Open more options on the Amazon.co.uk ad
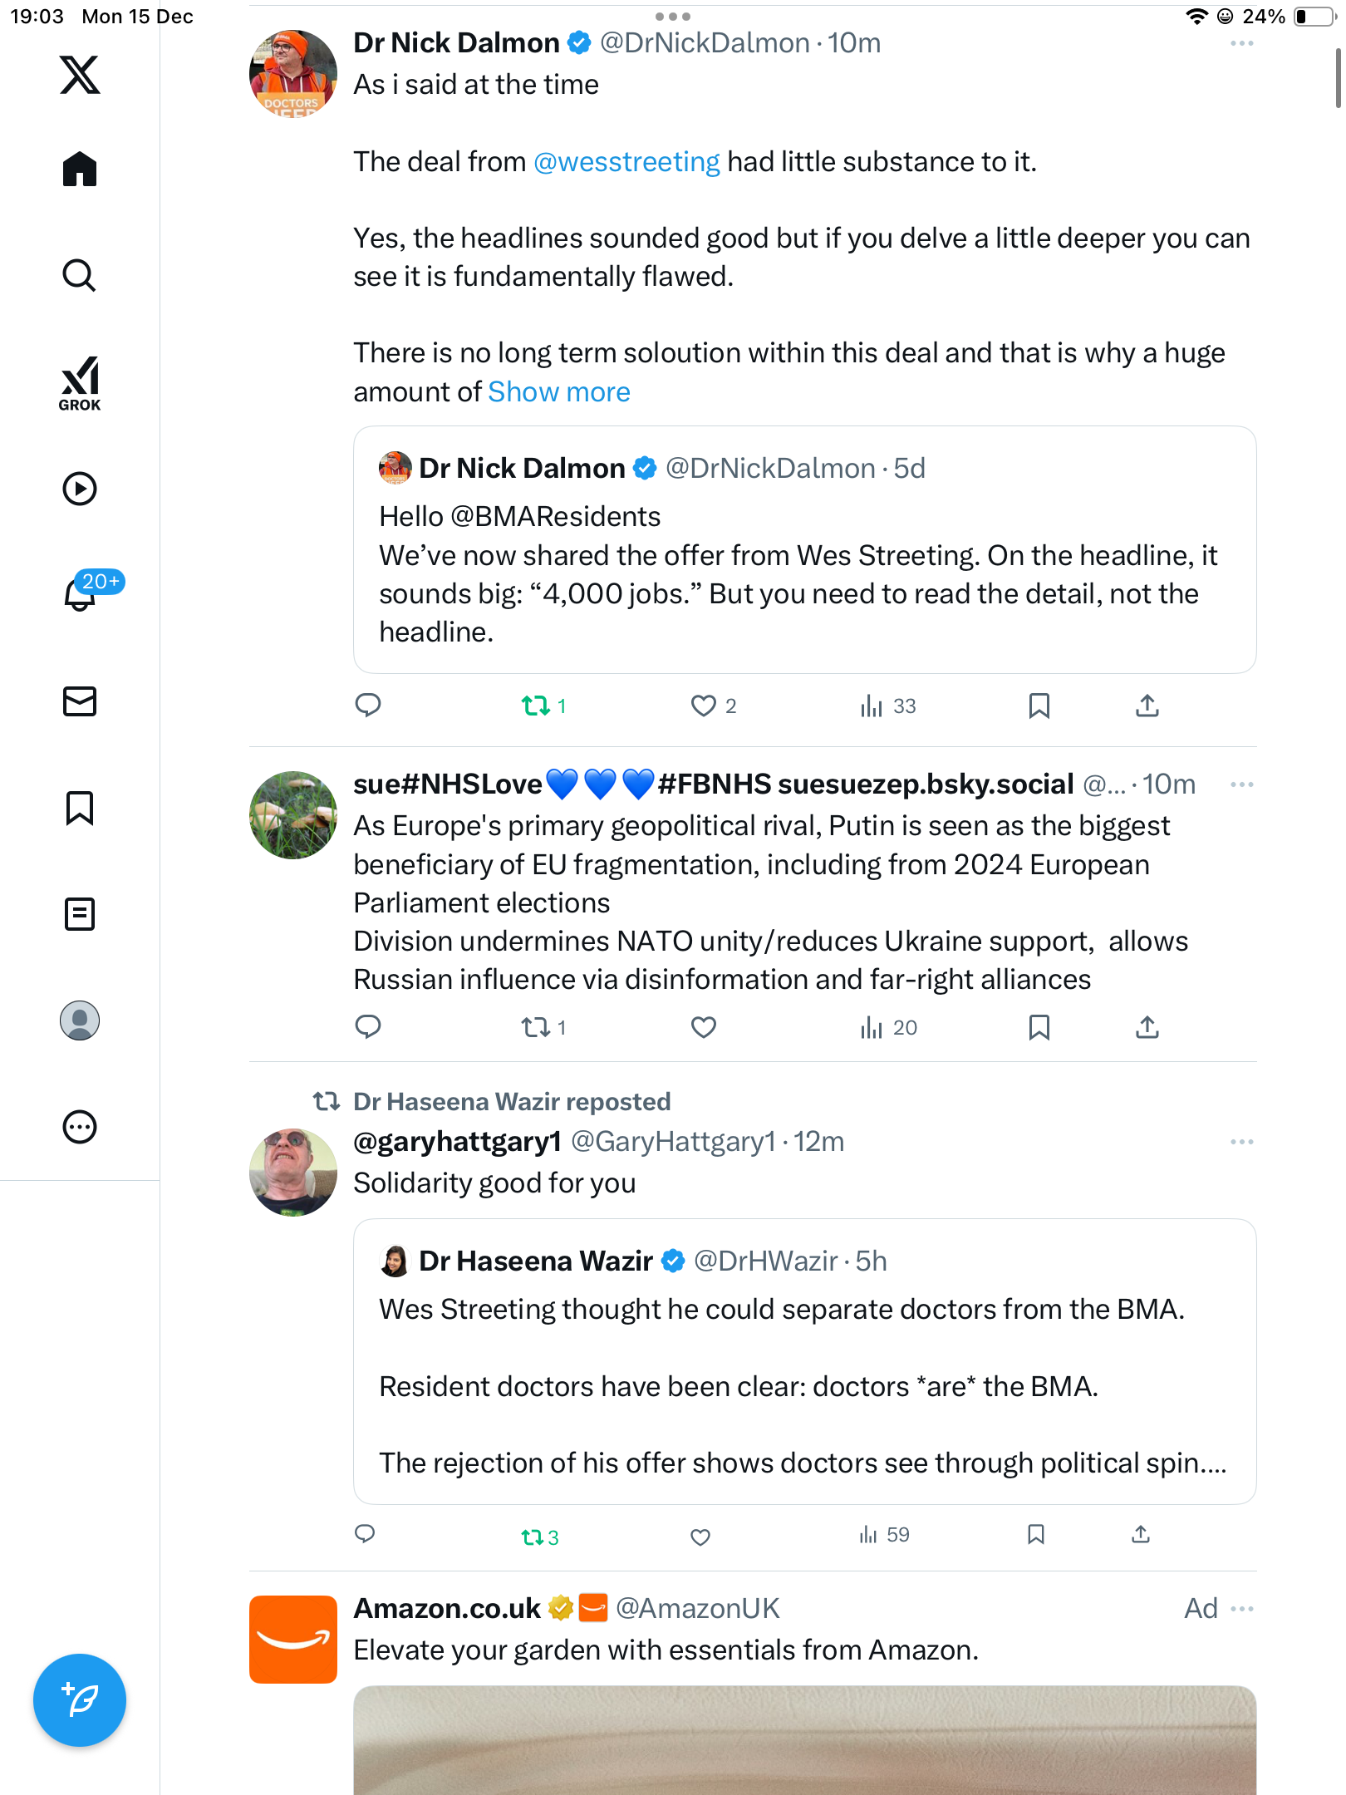This screenshot has width=1346, height=1795. 1241,1609
